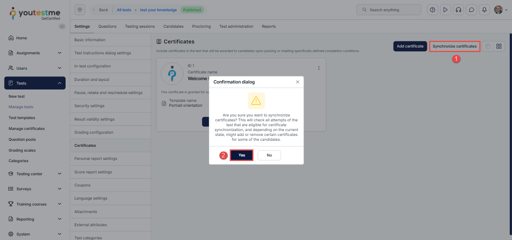Image resolution: width=512 pixels, height=240 pixels.
Task: Select Security settings item
Action: click(110, 106)
